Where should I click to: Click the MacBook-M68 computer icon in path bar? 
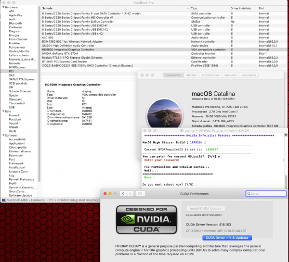4,200
